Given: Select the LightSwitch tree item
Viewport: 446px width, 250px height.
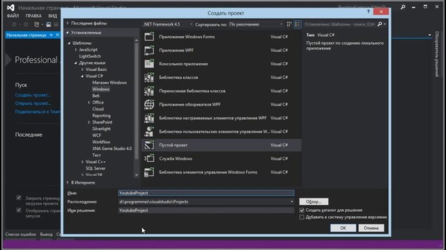Looking at the screenshot, I should [90, 56].
